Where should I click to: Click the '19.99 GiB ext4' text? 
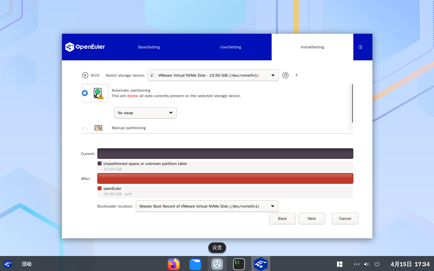pos(118,194)
